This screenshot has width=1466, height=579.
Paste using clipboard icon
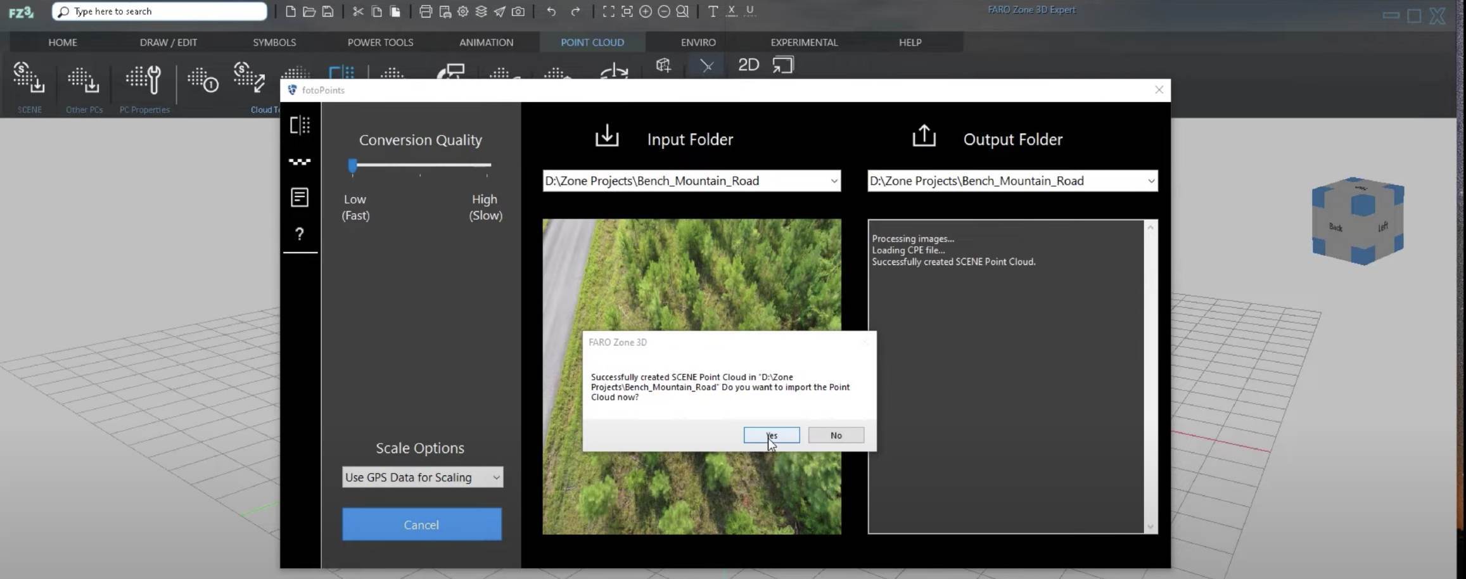click(395, 11)
